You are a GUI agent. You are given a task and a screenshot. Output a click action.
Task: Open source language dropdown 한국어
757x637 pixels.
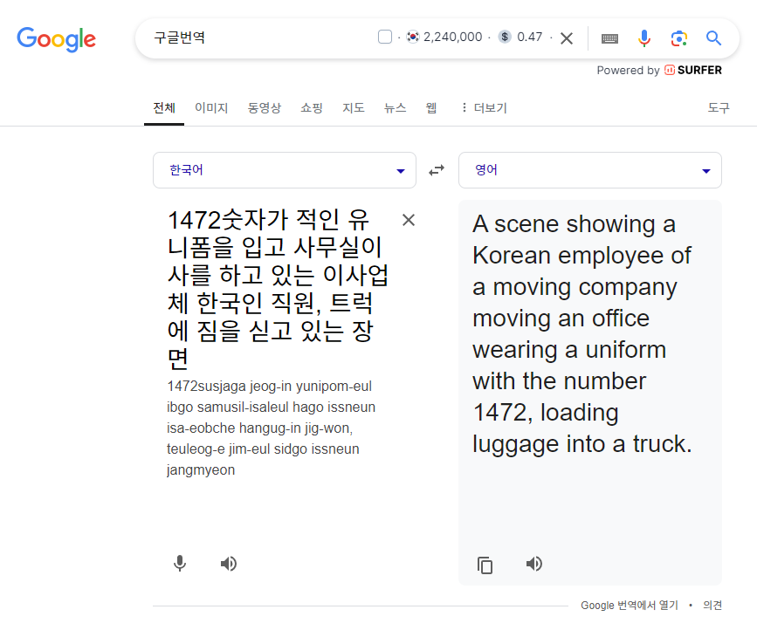285,170
